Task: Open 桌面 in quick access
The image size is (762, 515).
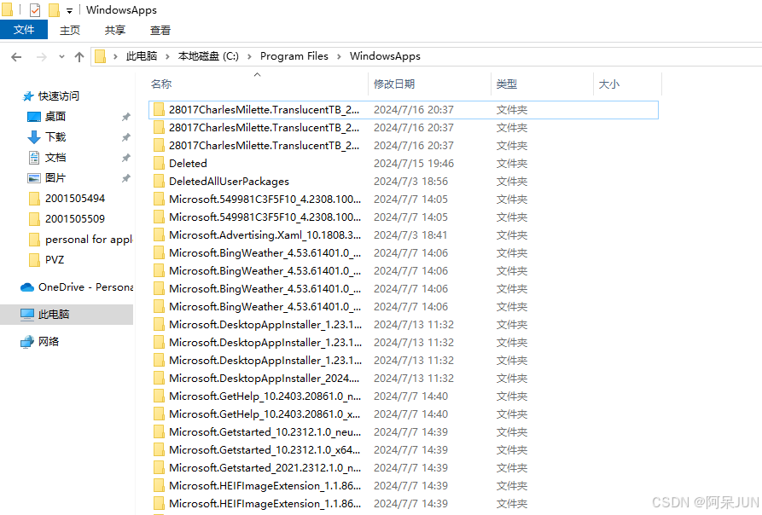Action: [x=55, y=117]
